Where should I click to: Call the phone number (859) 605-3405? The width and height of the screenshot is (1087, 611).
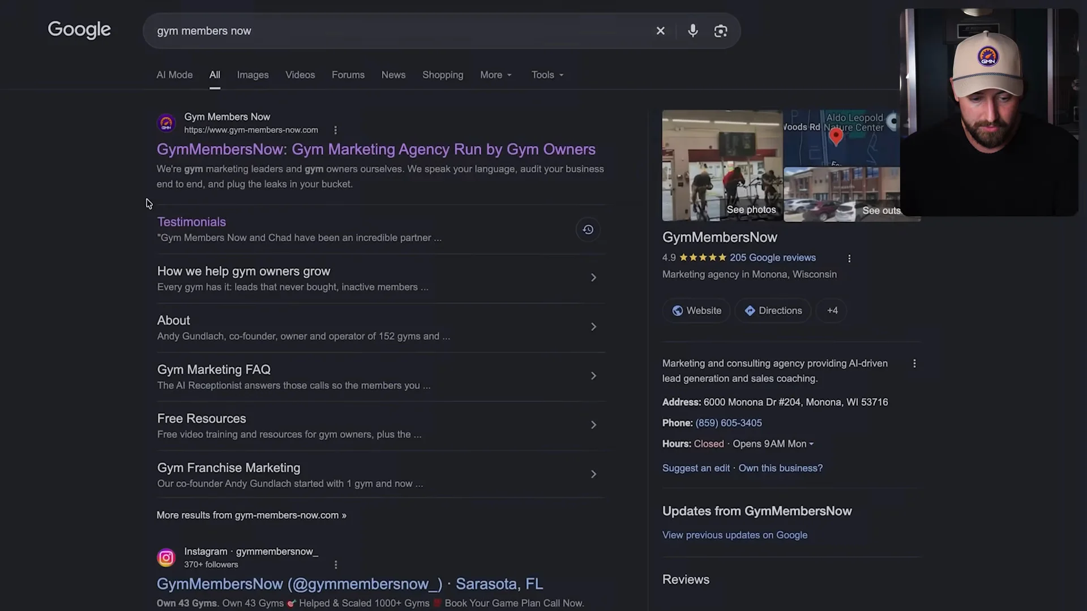pyautogui.click(x=728, y=423)
